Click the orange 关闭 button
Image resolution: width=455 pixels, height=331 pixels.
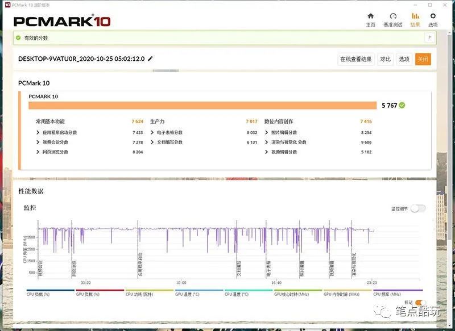click(x=423, y=60)
